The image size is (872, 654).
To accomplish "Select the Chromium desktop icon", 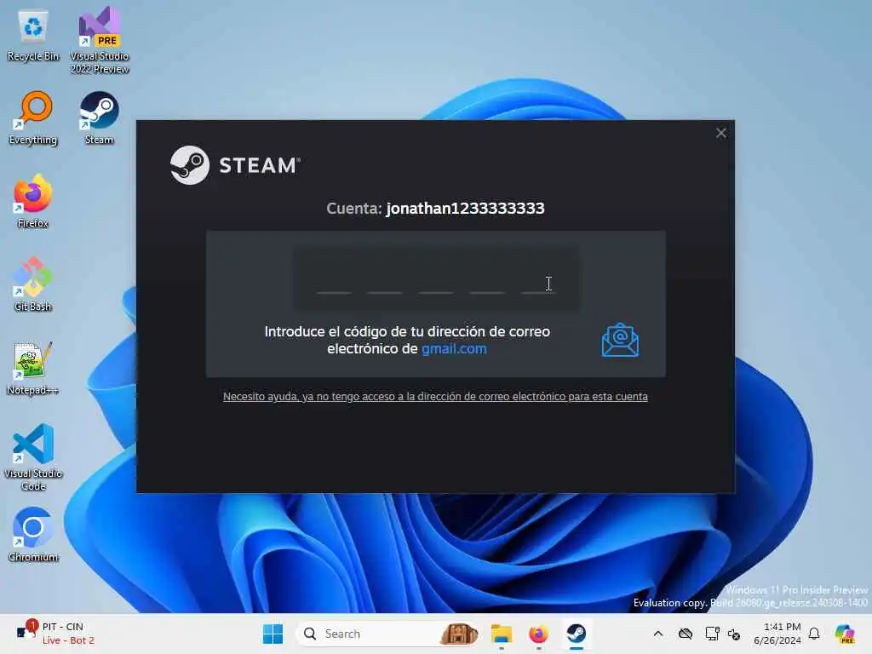I will point(33,535).
